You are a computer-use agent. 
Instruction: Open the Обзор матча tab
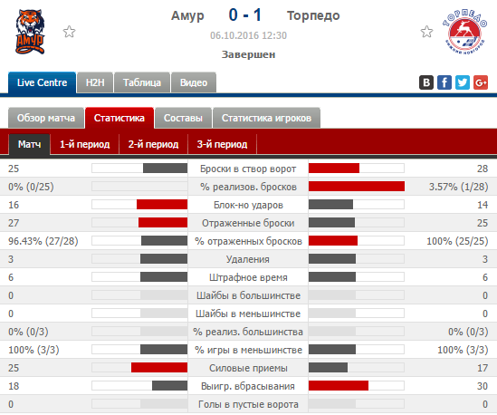tap(46, 118)
